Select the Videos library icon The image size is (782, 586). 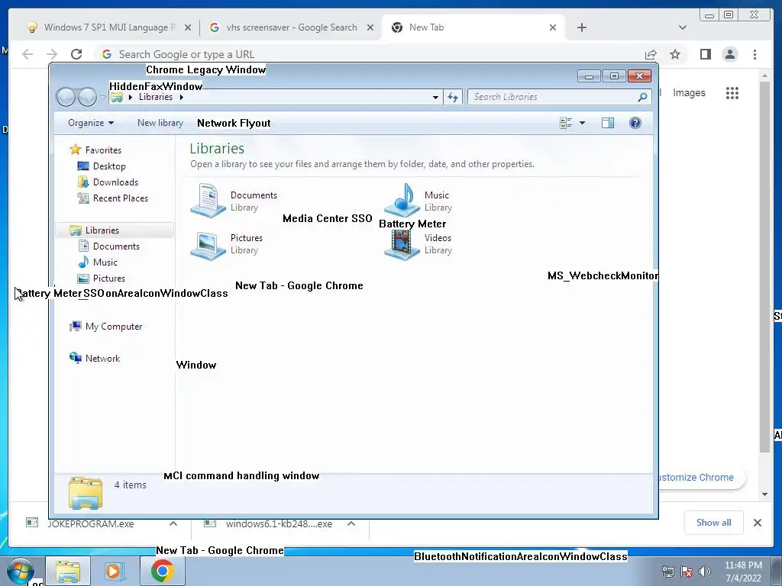(402, 245)
